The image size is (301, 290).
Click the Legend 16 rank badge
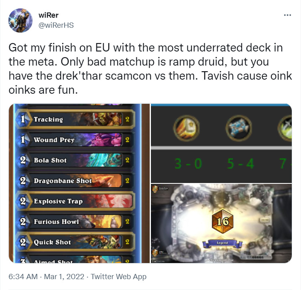(x=222, y=221)
